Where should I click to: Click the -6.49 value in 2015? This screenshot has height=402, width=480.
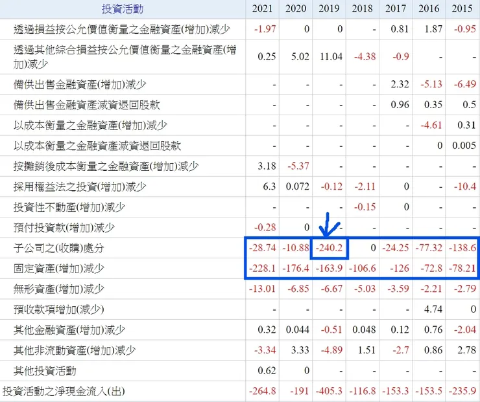pyautogui.click(x=464, y=84)
